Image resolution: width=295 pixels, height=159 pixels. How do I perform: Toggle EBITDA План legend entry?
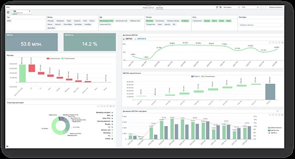pyautogui.click(x=273, y=130)
